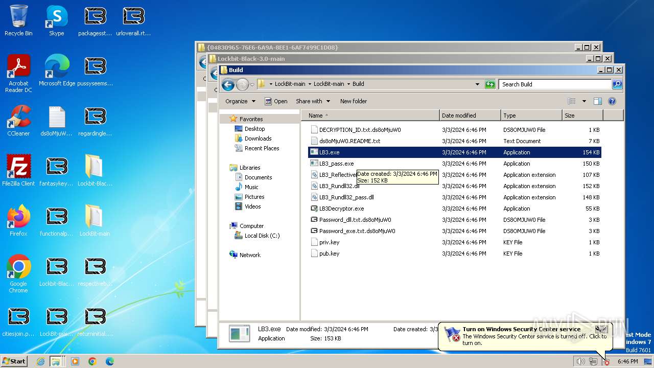This screenshot has height=368, width=654.
Task: Click the Back navigation arrow in Build window
Action: click(x=228, y=84)
